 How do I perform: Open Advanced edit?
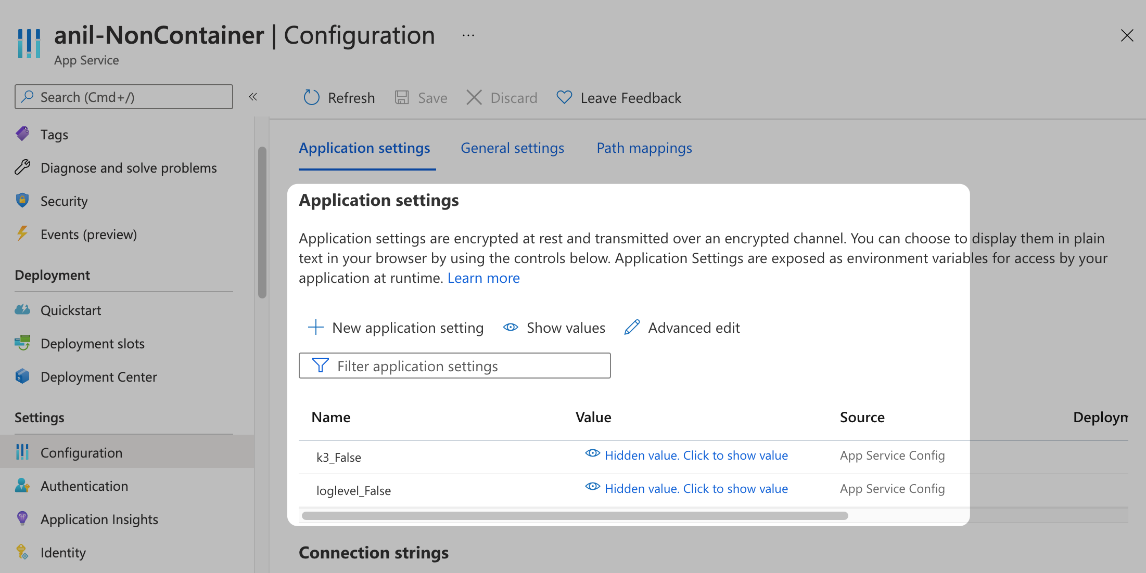click(x=682, y=328)
